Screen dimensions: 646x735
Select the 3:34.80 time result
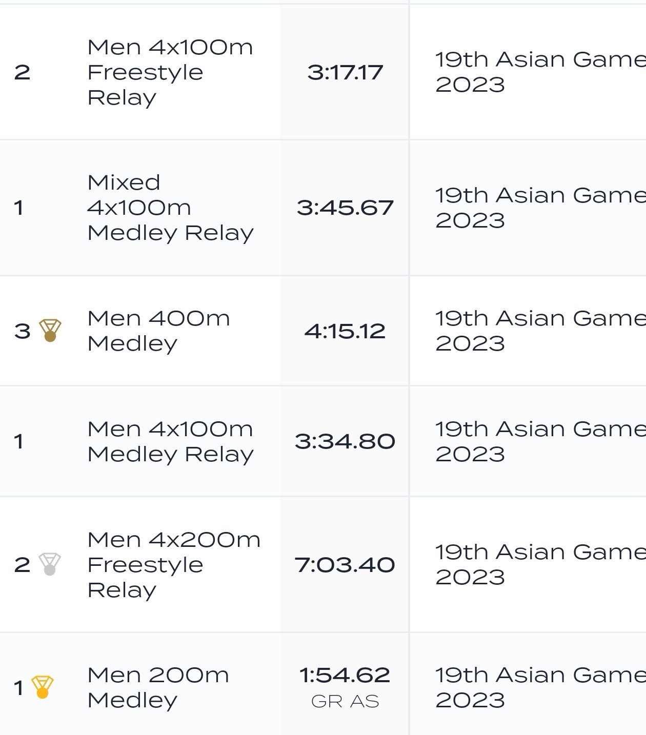click(x=345, y=441)
